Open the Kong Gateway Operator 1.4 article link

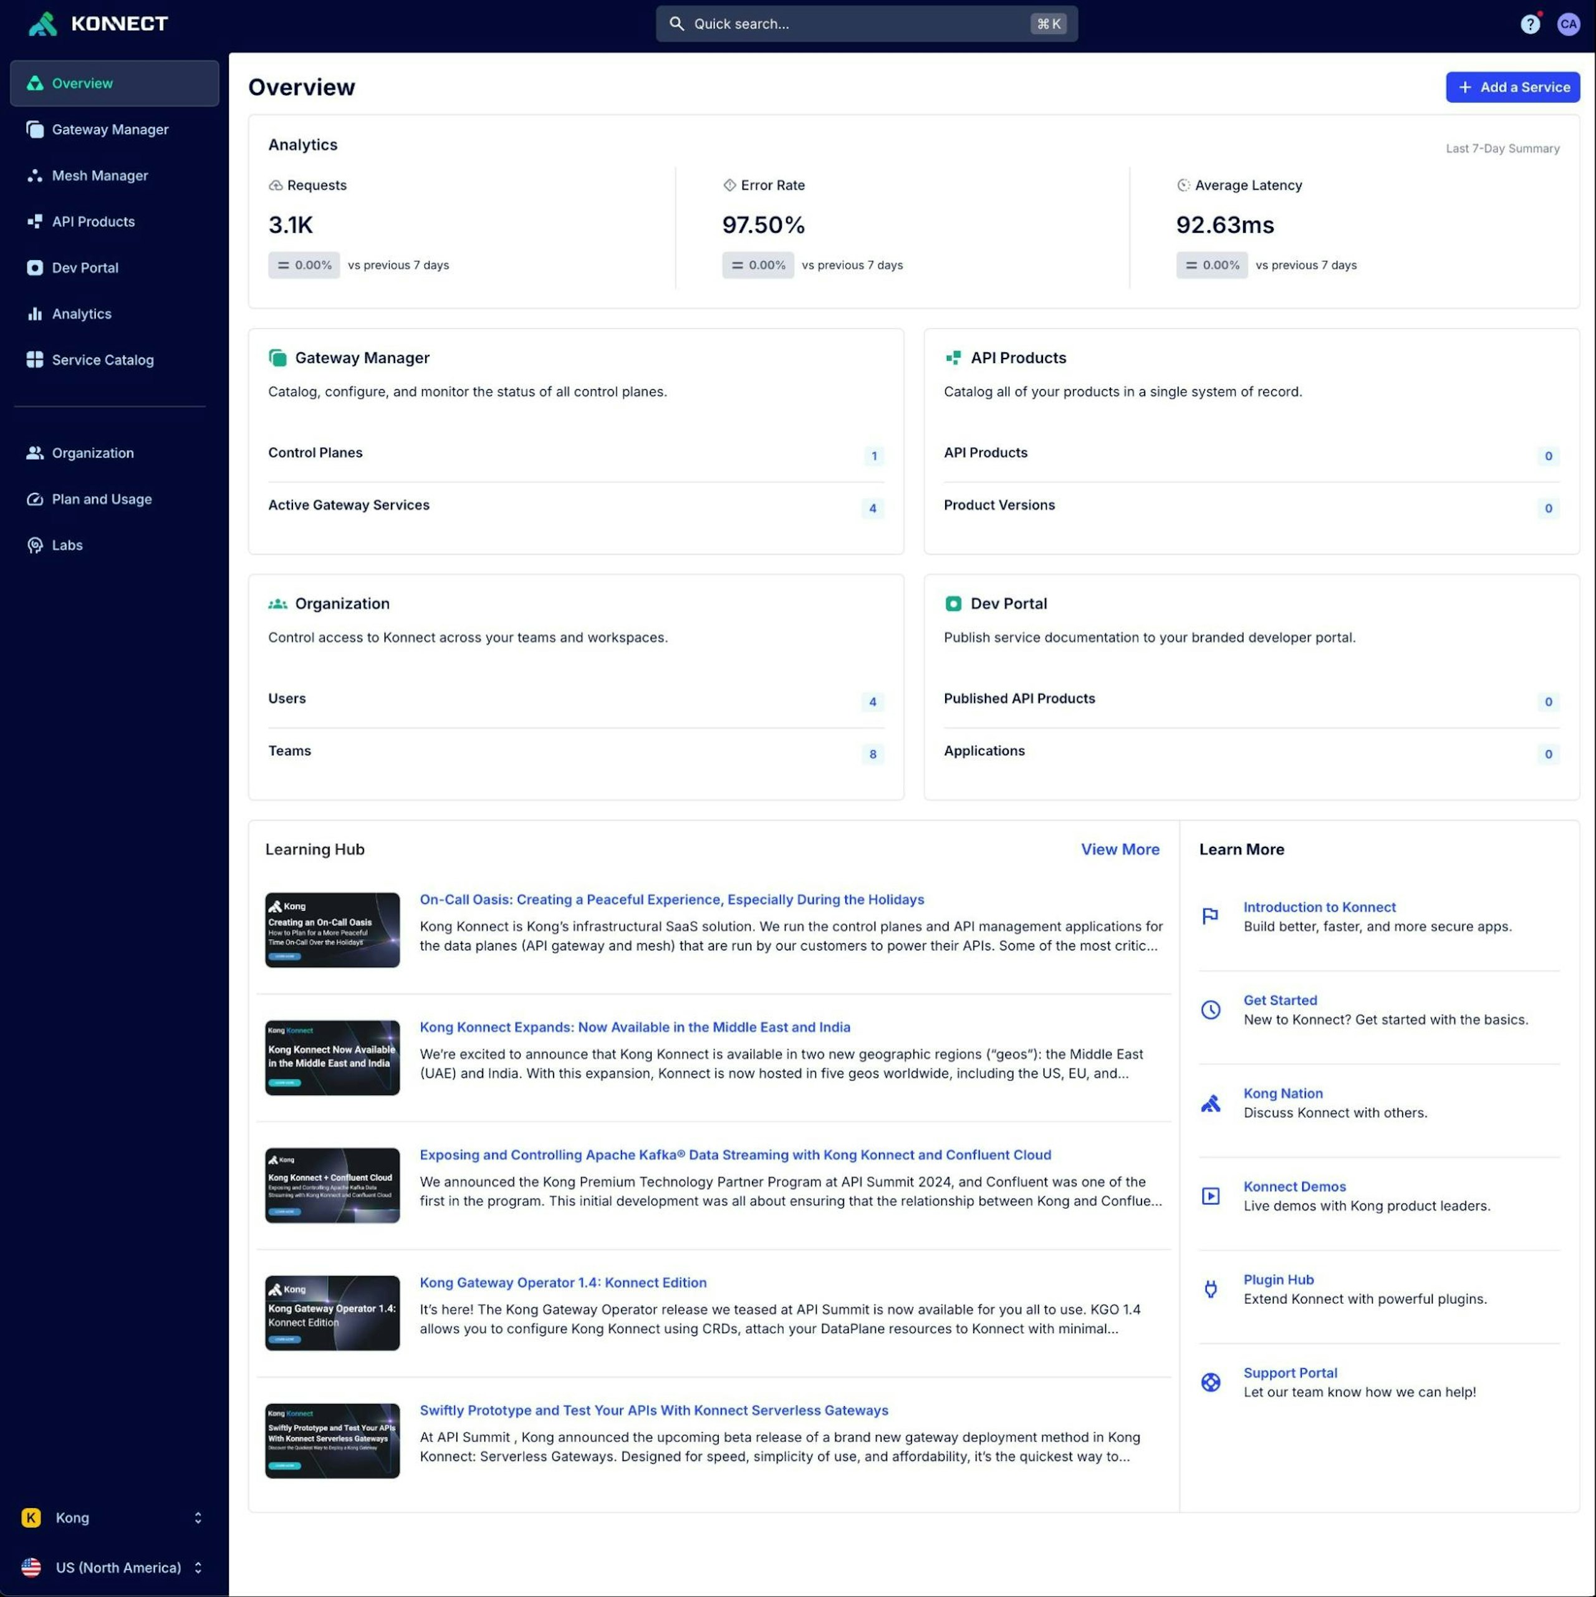(x=563, y=1282)
